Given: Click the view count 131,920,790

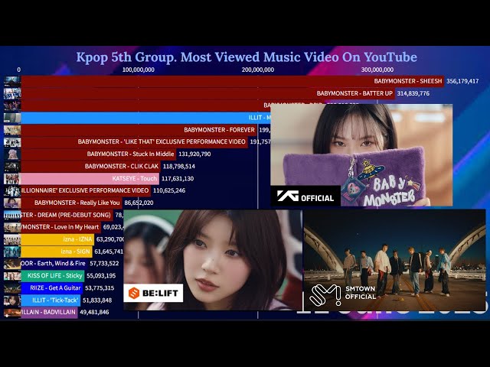Looking at the screenshot, I should point(194,154).
